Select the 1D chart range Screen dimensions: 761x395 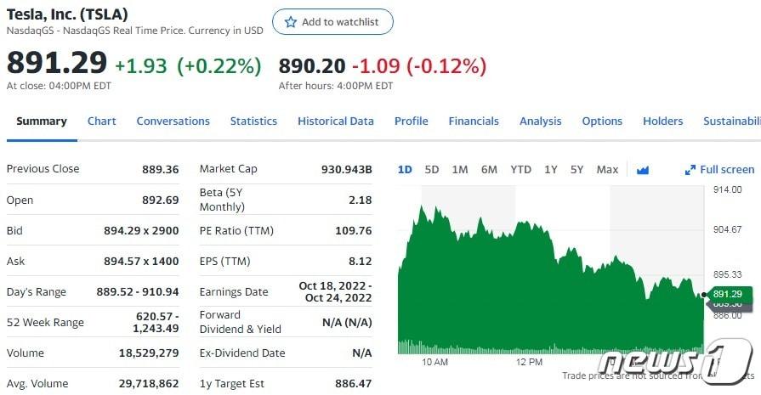point(405,170)
